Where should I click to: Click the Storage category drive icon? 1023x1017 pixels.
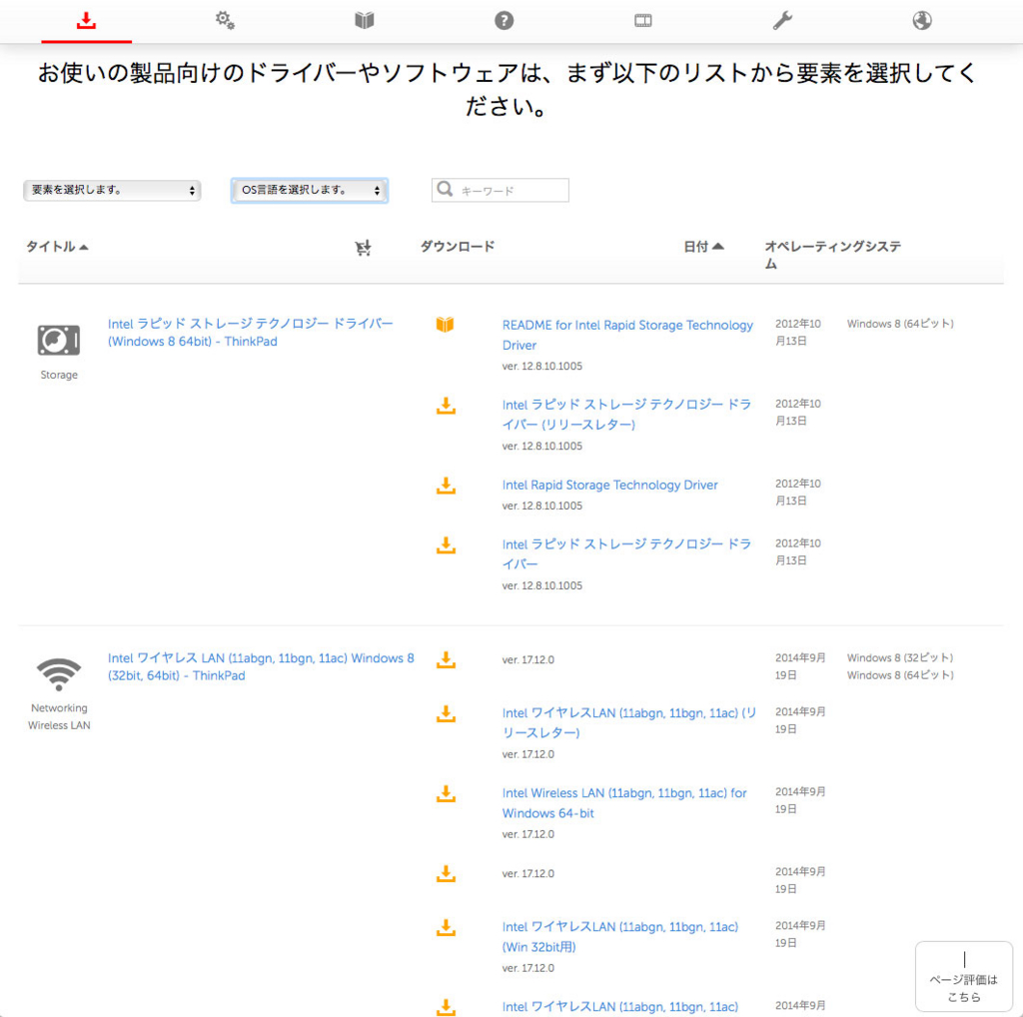58,341
